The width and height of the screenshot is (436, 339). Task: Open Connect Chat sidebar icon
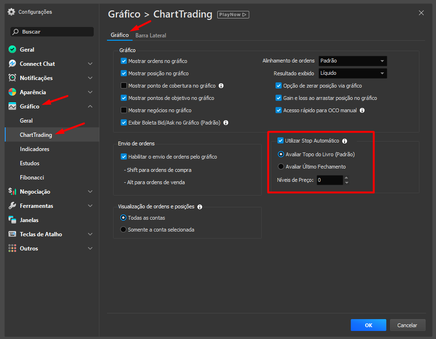pos(12,64)
